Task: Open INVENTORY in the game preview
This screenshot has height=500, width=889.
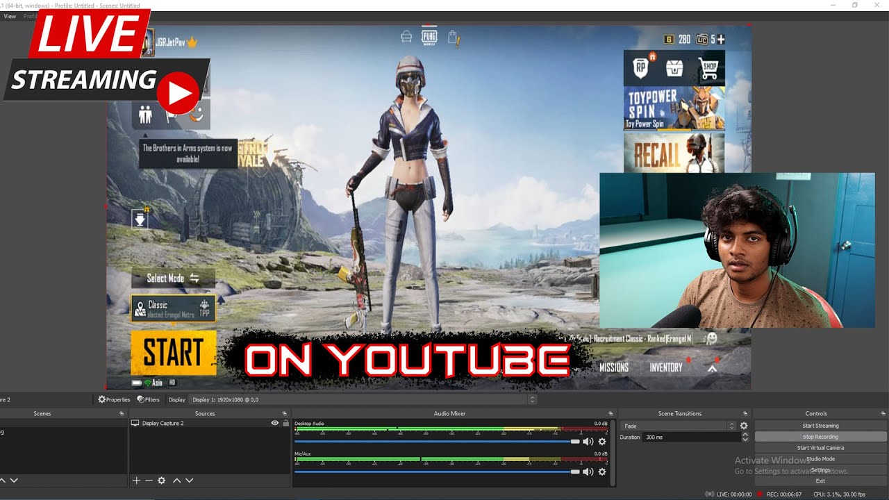Action: click(666, 367)
